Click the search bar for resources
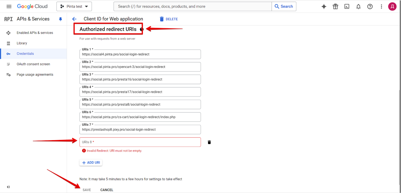The width and height of the screenshot is (401, 193). [x=192, y=7]
